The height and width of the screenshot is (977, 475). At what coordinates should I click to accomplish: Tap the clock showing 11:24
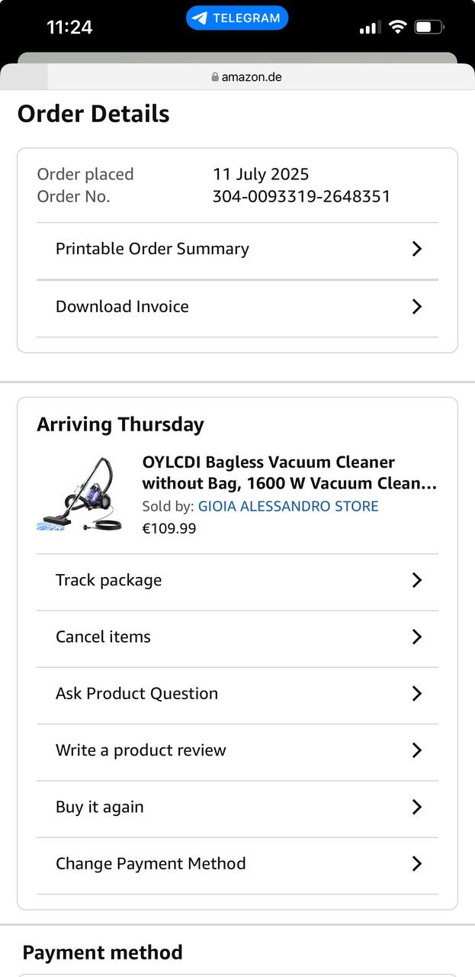(69, 27)
